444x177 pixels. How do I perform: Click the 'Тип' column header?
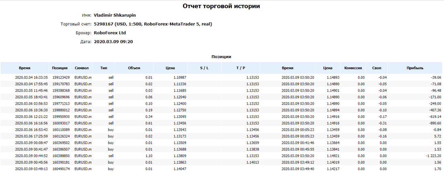pos(104,68)
